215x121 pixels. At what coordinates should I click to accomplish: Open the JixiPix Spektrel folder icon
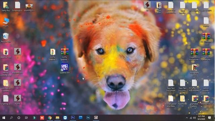tap(53, 54)
